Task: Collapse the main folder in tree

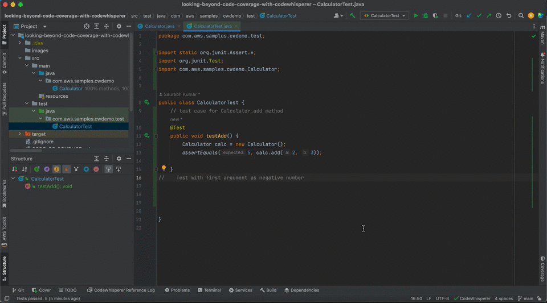Action: click(x=27, y=65)
